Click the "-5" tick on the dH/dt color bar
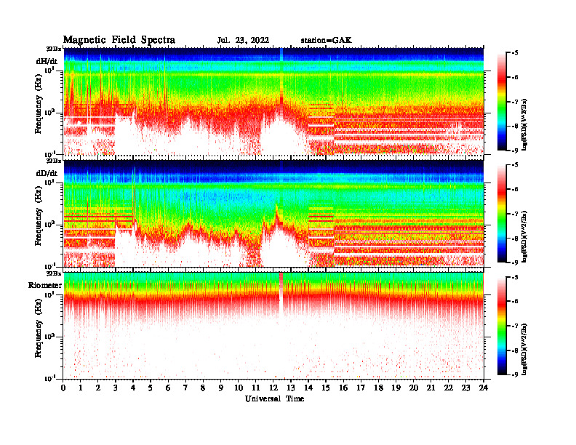This screenshot has height=445, width=576. point(516,53)
